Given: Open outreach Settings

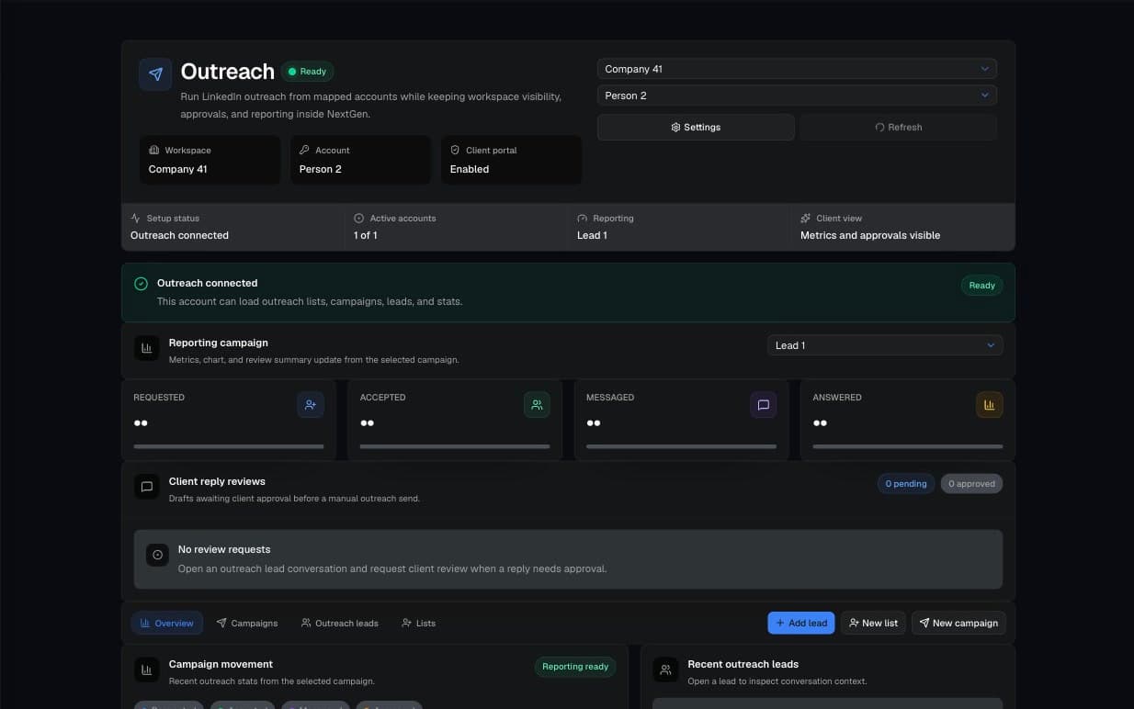Looking at the screenshot, I should click(x=696, y=128).
